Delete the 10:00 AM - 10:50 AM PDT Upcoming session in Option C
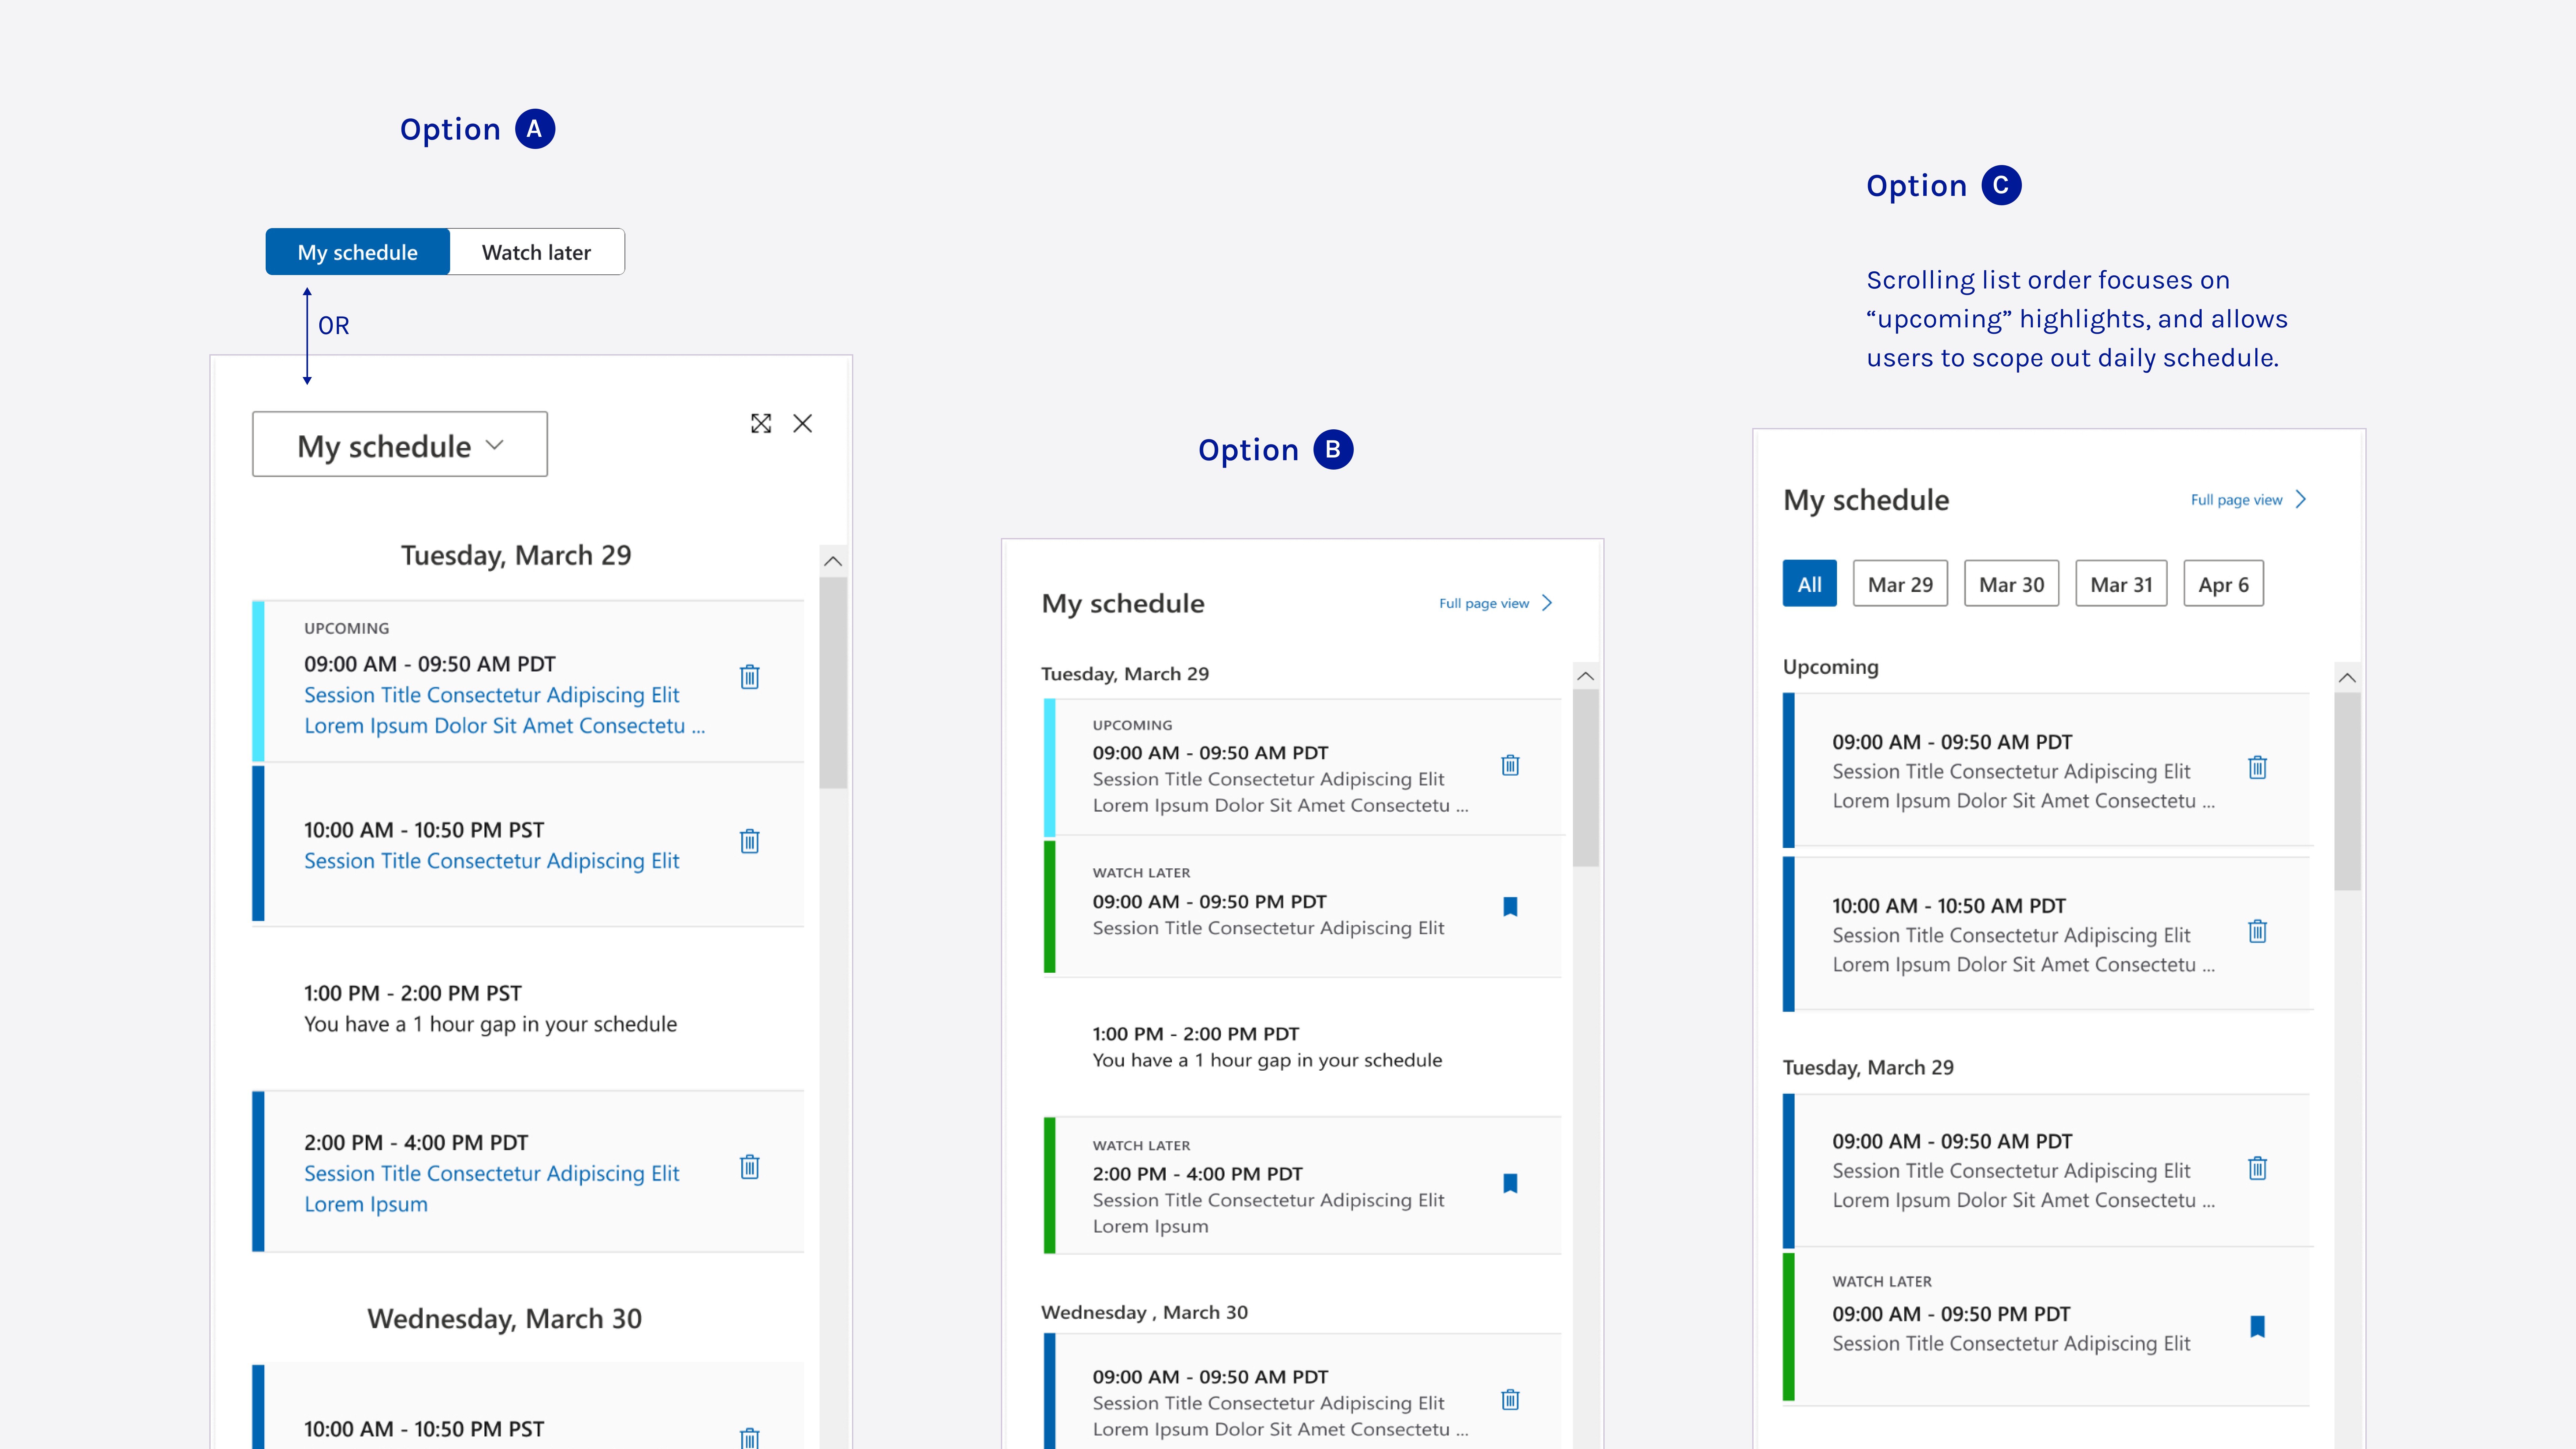The height and width of the screenshot is (1449, 2576). (x=2257, y=931)
